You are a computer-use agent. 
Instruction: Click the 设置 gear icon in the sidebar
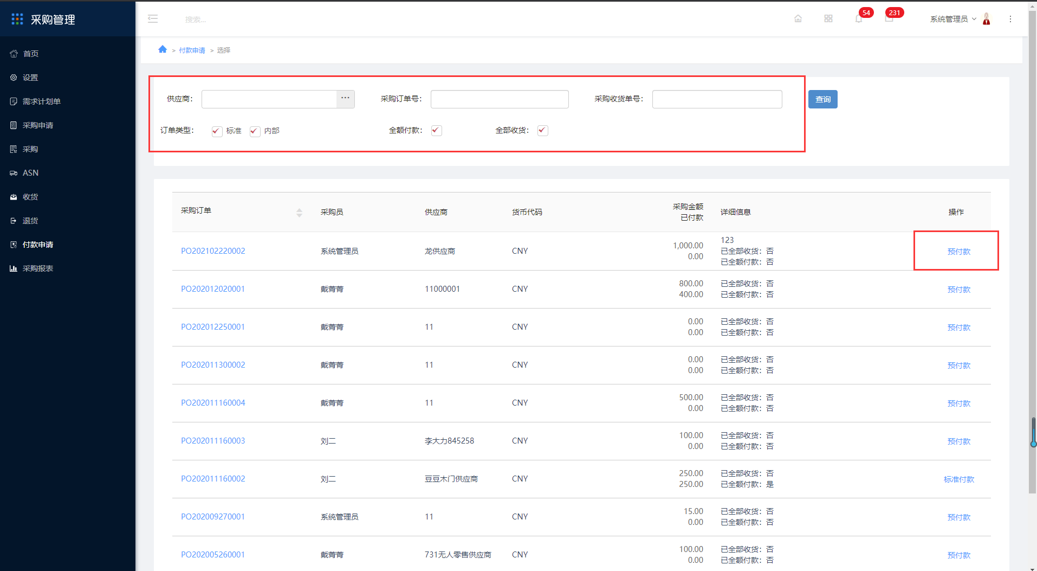click(x=14, y=78)
